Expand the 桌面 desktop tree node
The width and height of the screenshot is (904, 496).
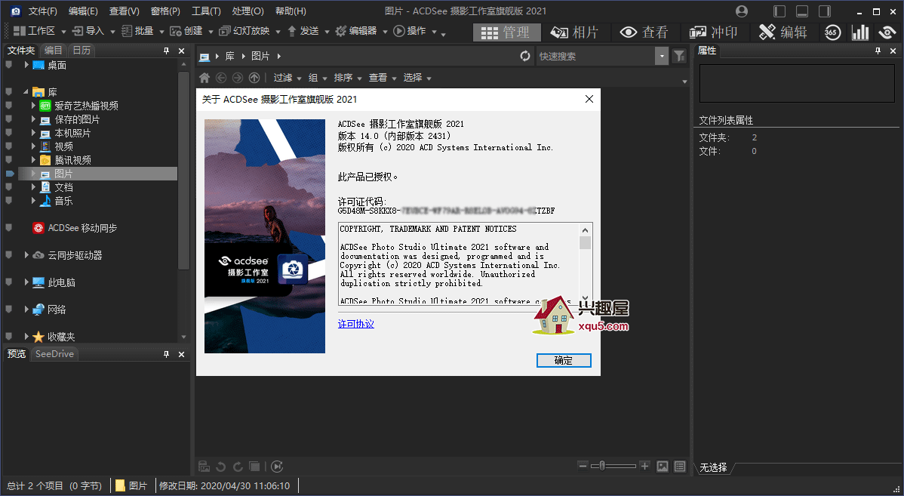(26, 65)
